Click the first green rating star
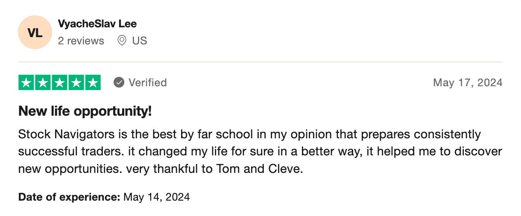 coord(26,82)
